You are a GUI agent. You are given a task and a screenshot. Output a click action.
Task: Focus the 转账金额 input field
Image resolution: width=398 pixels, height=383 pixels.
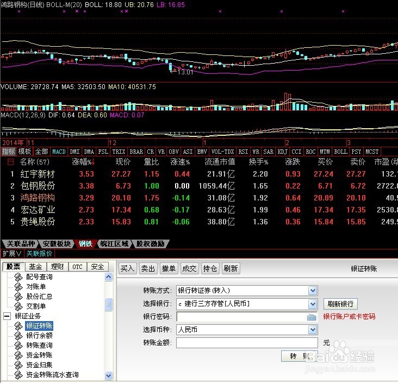tap(247, 343)
